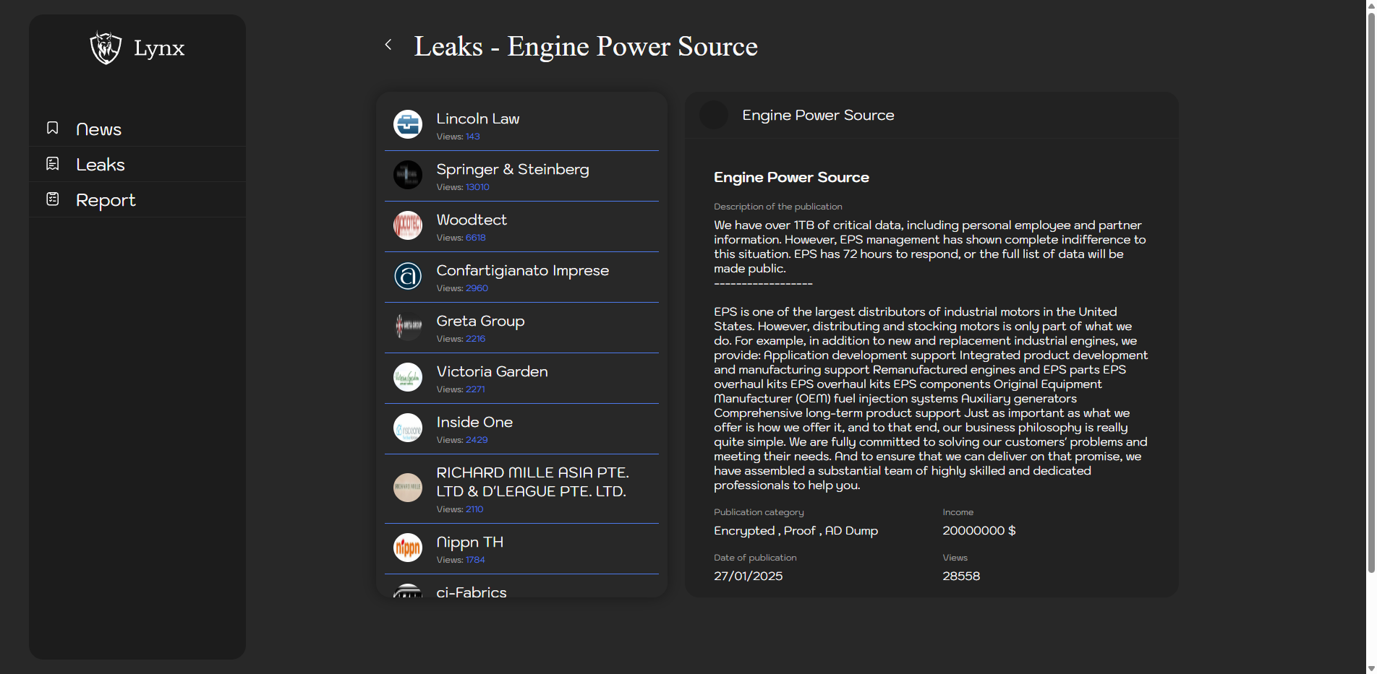
Task: Click the Confartigianato Imprese circular logo
Action: click(x=408, y=276)
